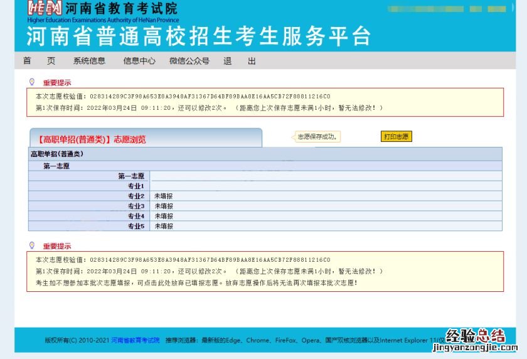Go to 信息中心 in navigation bar
Viewport: 527px width, 359px height.
(139, 61)
